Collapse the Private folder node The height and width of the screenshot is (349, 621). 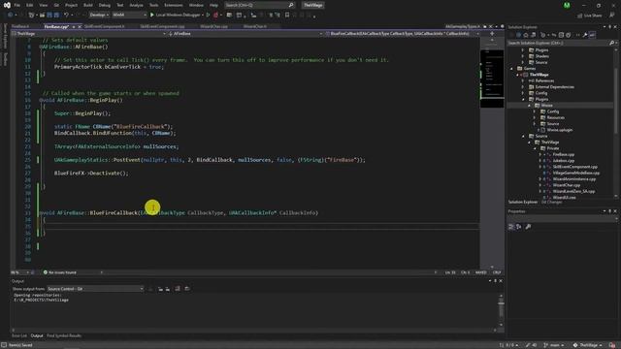(535, 148)
